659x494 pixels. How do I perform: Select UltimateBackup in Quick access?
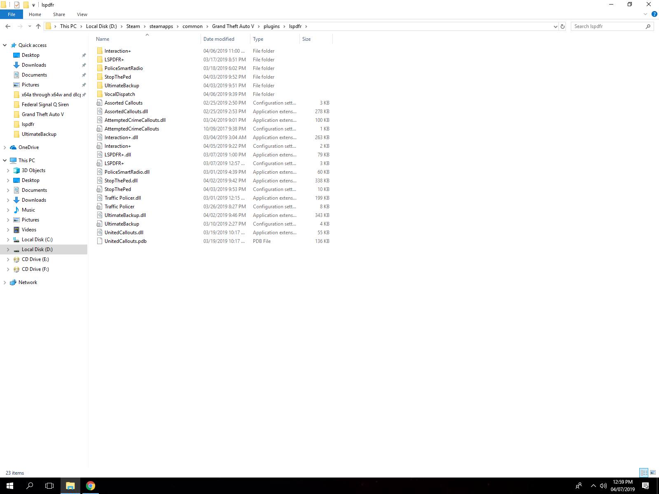[x=39, y=134]
